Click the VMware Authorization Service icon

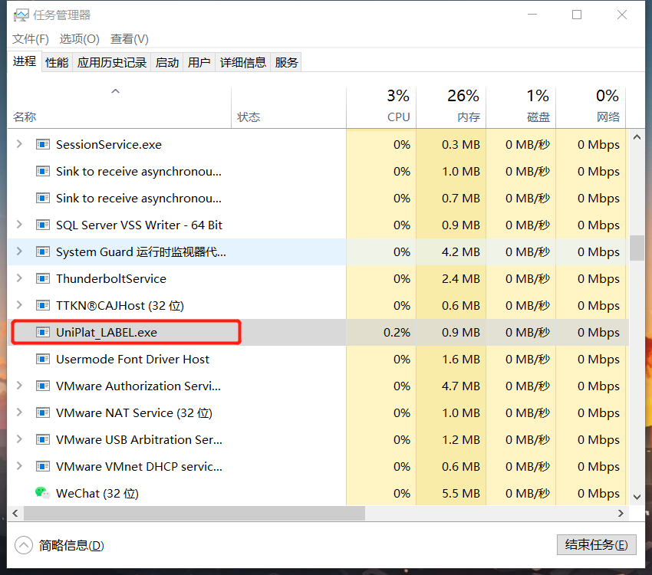coord(43,386)
